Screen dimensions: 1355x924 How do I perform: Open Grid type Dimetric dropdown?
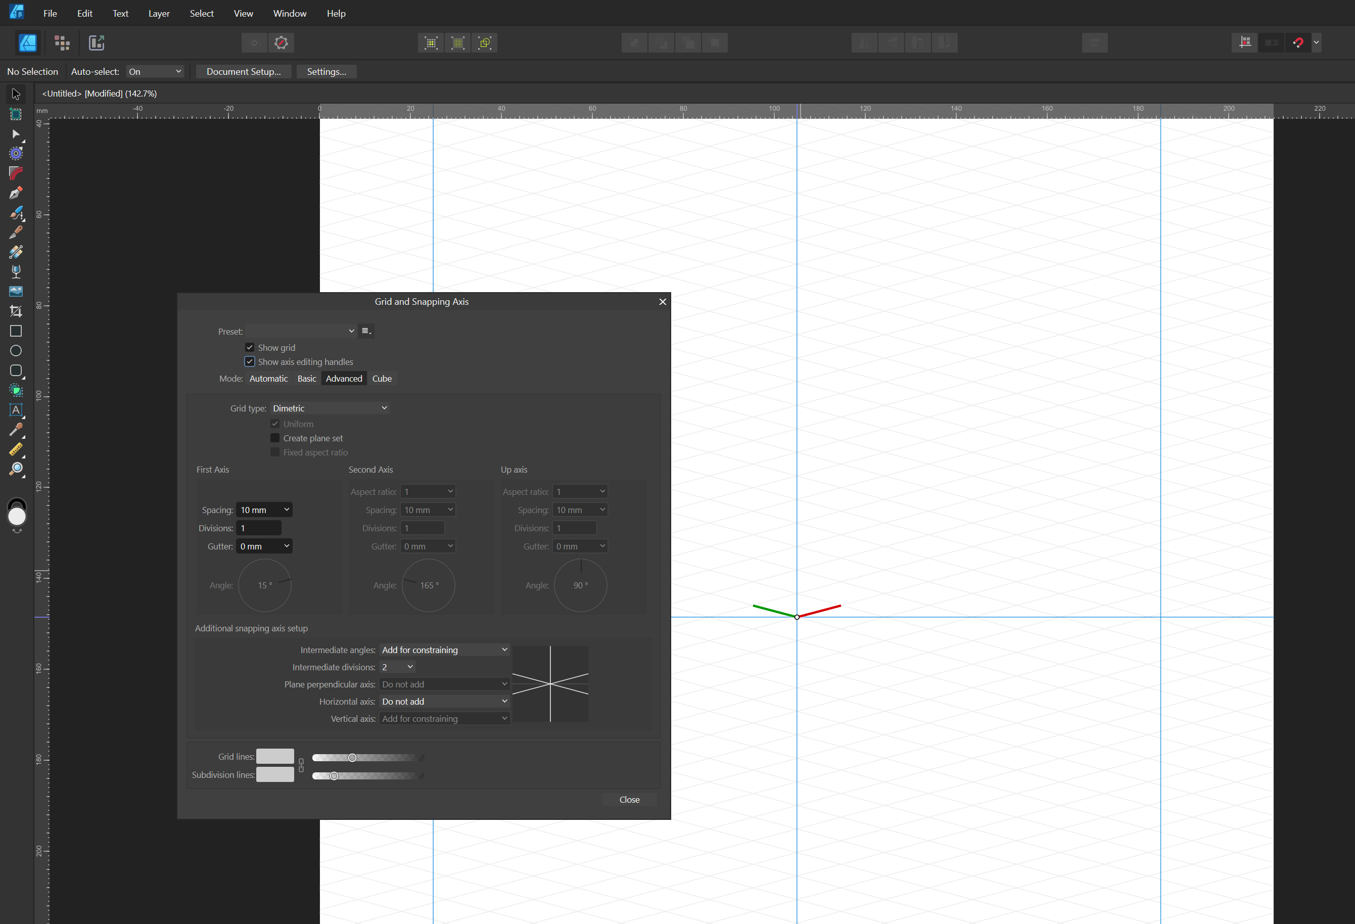(330, 408)
